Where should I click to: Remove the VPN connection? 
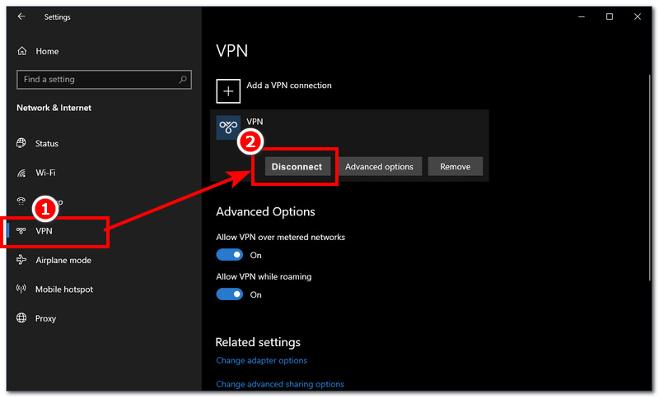[x=455, y=166]
